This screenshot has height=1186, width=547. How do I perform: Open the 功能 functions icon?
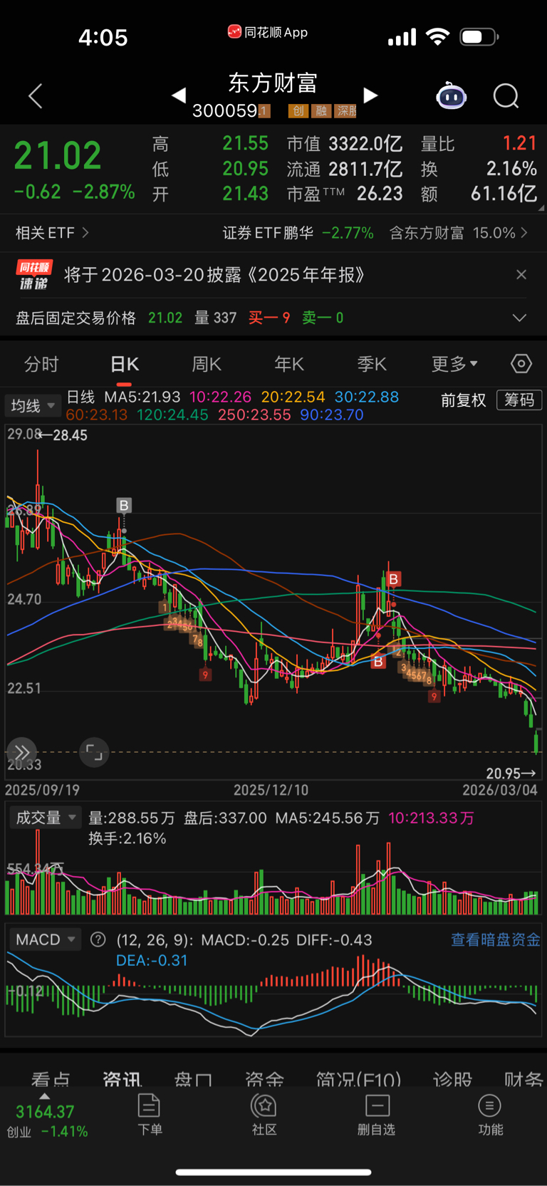(x=490, y=1115)
